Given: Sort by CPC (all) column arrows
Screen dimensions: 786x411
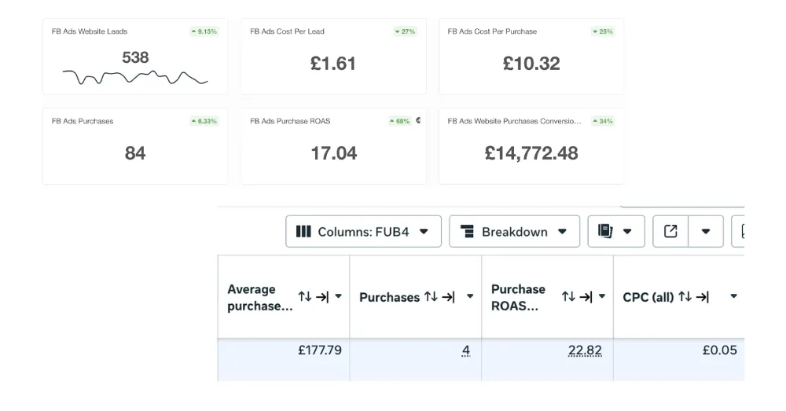Looking at the screenshot, I should point(688,296).
